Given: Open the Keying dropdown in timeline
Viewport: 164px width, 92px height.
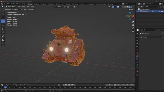Looking at the screenshot, I should coord(16,85).
